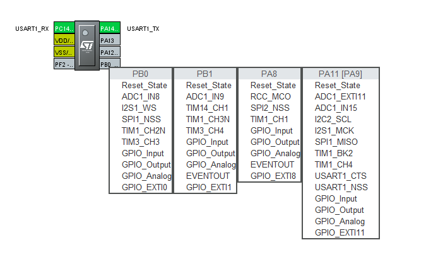Select the PA13 pin
The image size is (426, 257).
click(x=110, y=40)
